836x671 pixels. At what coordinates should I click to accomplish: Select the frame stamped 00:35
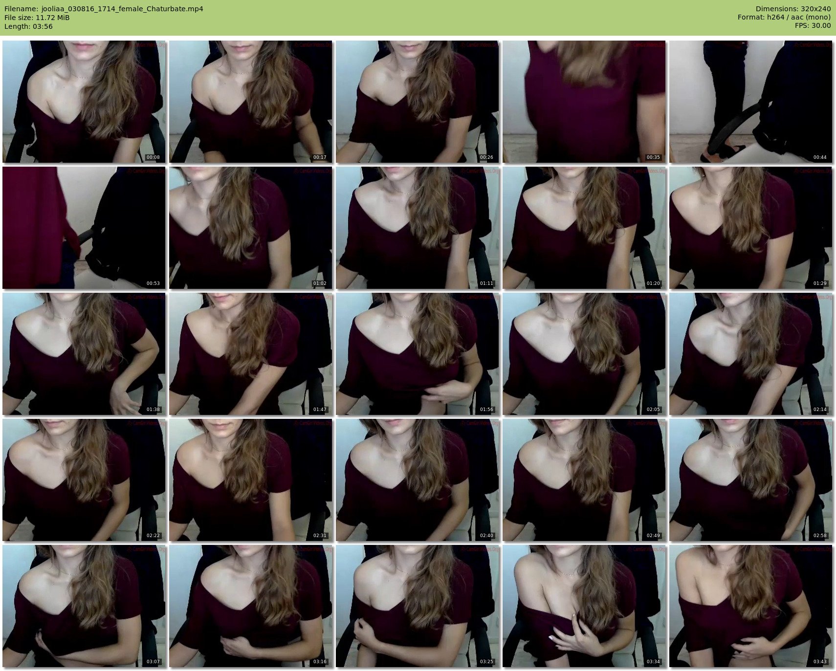coord(584,102)
